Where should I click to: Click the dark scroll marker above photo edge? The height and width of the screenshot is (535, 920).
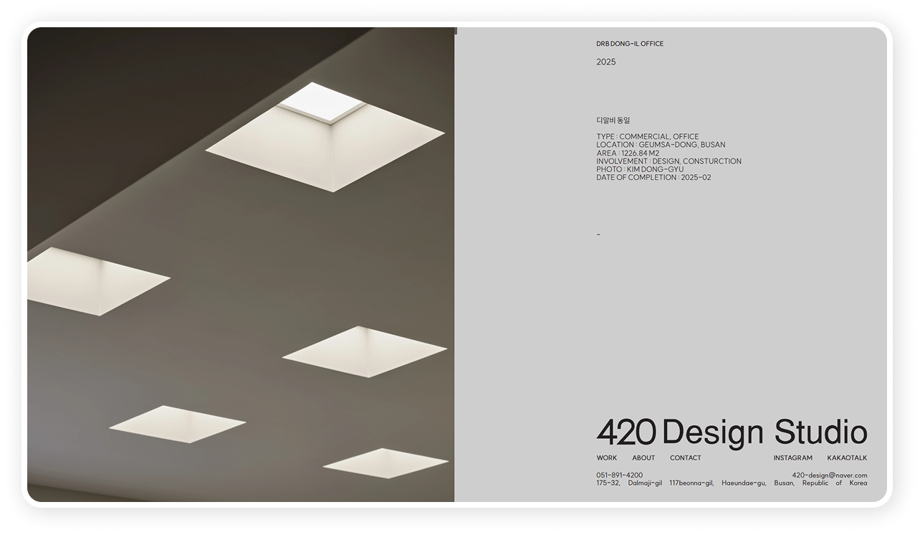click(x=455, y=31)
